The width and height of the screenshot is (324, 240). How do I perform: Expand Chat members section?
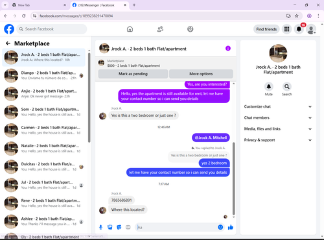point(278,118)
